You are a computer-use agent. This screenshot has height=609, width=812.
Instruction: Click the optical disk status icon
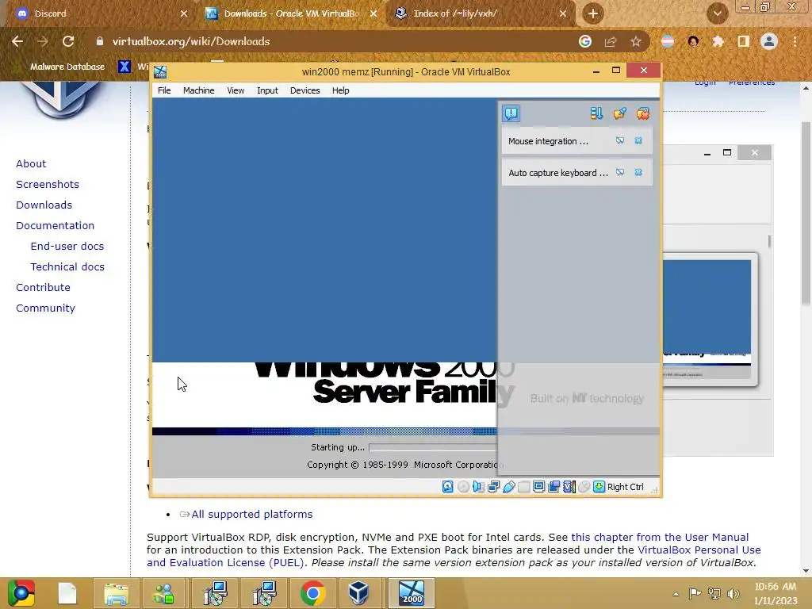[x=463, y=487]
